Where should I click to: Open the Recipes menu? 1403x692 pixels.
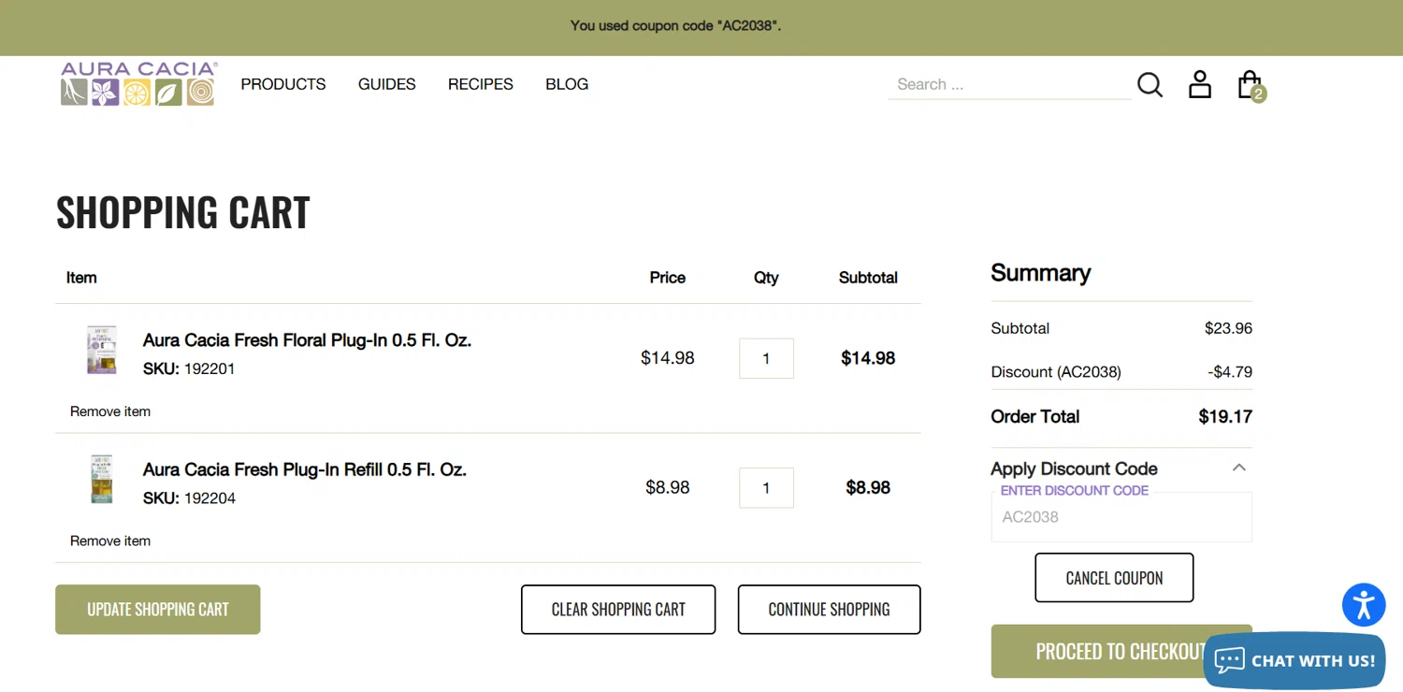pos(481,84)
